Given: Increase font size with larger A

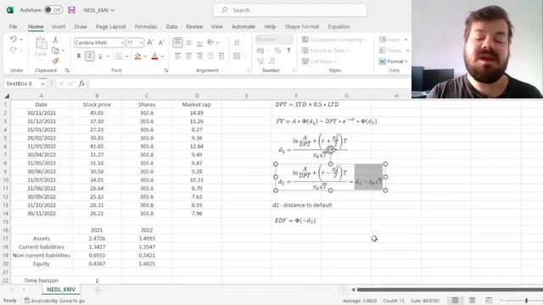Looking at the screenshot, I should [x=150, y=42].
